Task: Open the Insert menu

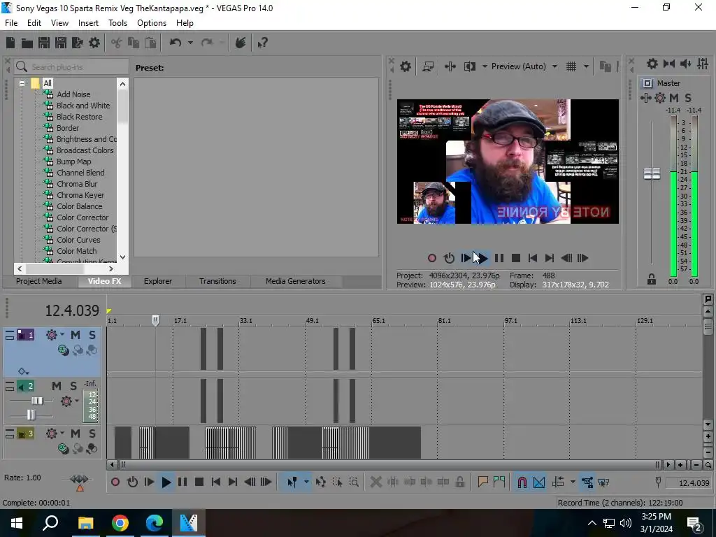Action: (88, 23)
